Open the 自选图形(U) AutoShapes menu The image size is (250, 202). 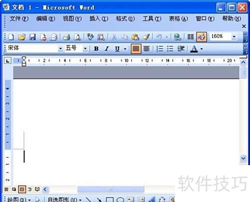64,200
